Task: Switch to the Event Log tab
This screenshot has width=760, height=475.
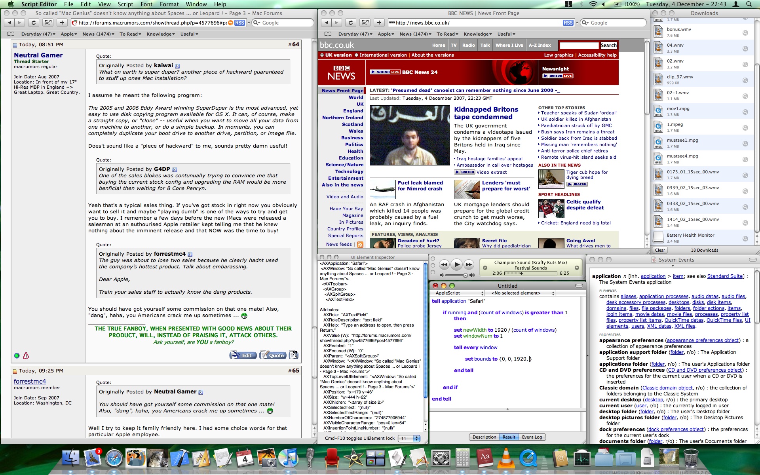Action: 532,437
